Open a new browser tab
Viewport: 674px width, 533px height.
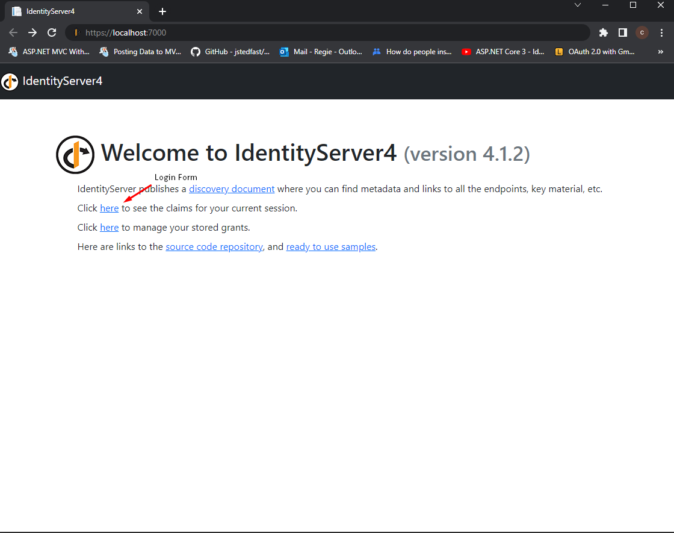[162, 11]
